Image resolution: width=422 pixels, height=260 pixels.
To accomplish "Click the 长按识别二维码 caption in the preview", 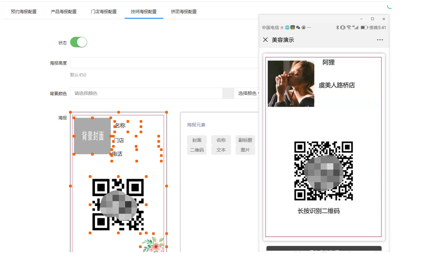I will (319, 211).
